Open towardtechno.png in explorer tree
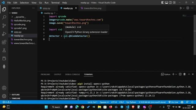The width and height of the screenshot is (196, 110). point(23,39)
